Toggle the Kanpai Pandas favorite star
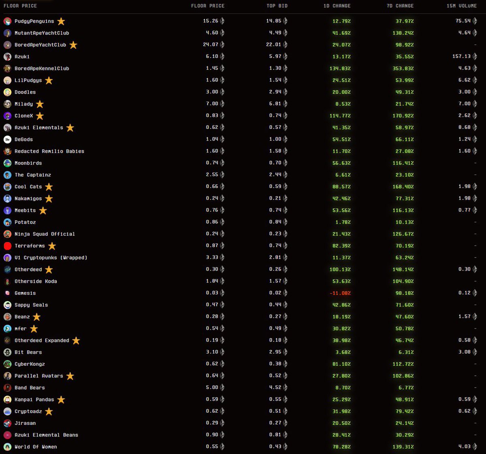Screen dimensions: 486x454 pyautogui.click(x=61, y=399)
